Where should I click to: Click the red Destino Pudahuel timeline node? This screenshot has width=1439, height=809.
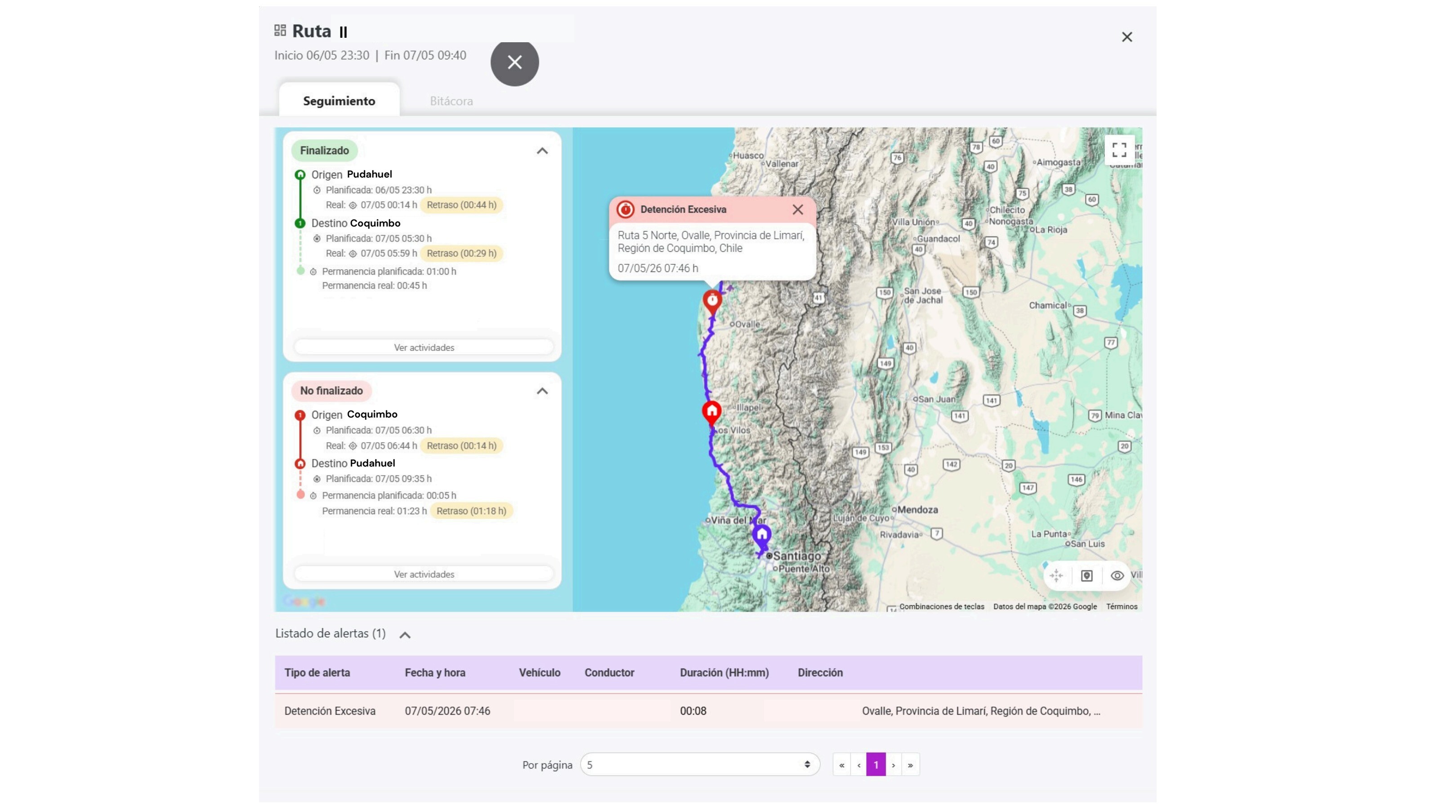[300, 463]
